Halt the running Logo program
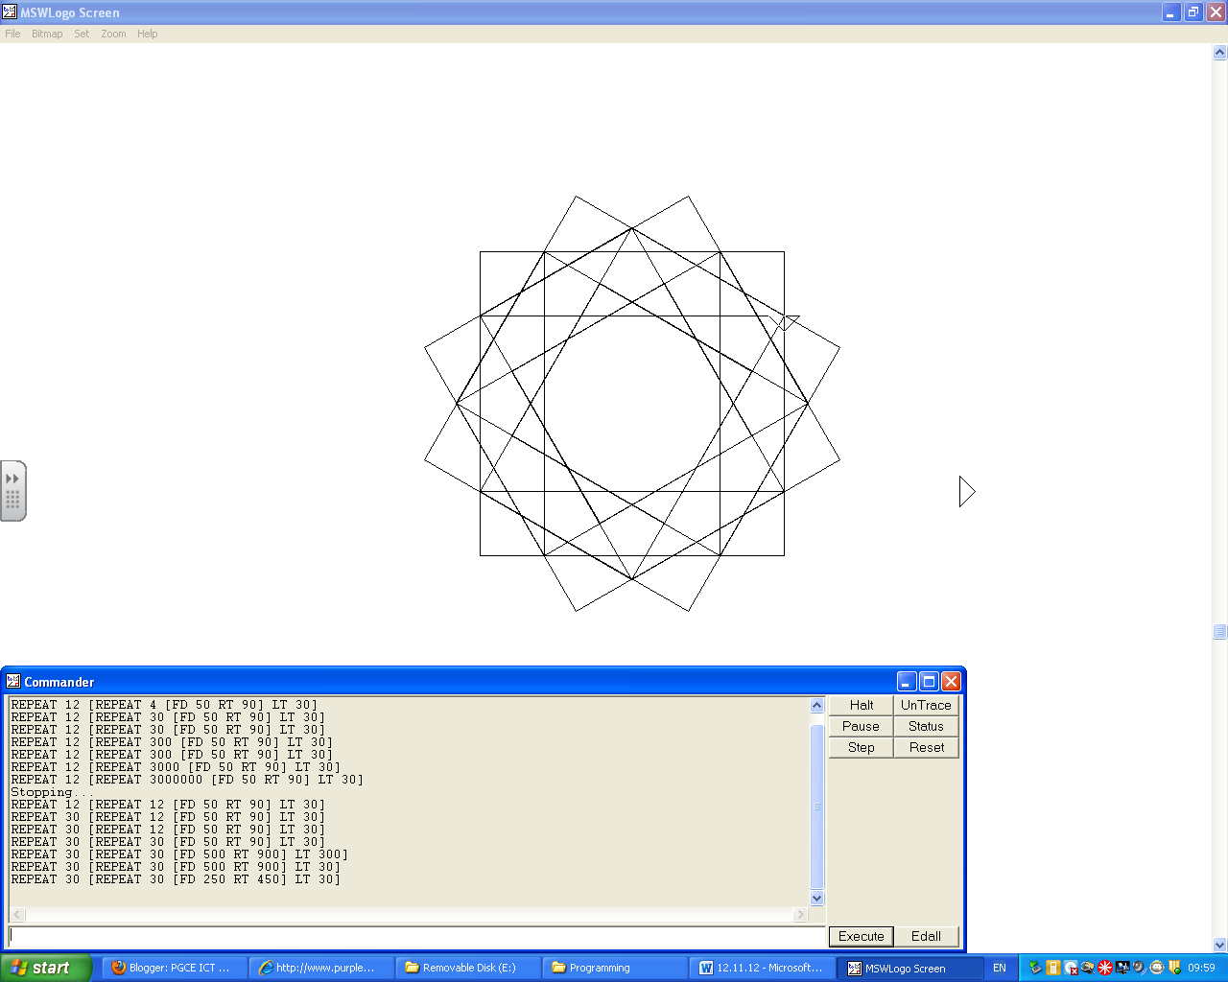The image size is (1228, 982). coord(860,704)
